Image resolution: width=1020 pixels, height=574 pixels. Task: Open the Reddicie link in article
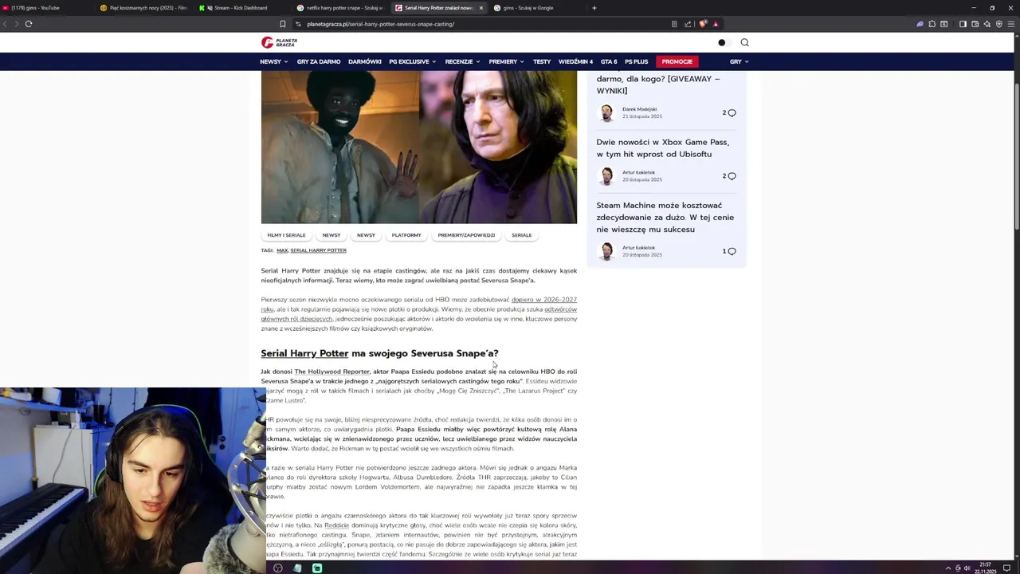tap(336, 525)
